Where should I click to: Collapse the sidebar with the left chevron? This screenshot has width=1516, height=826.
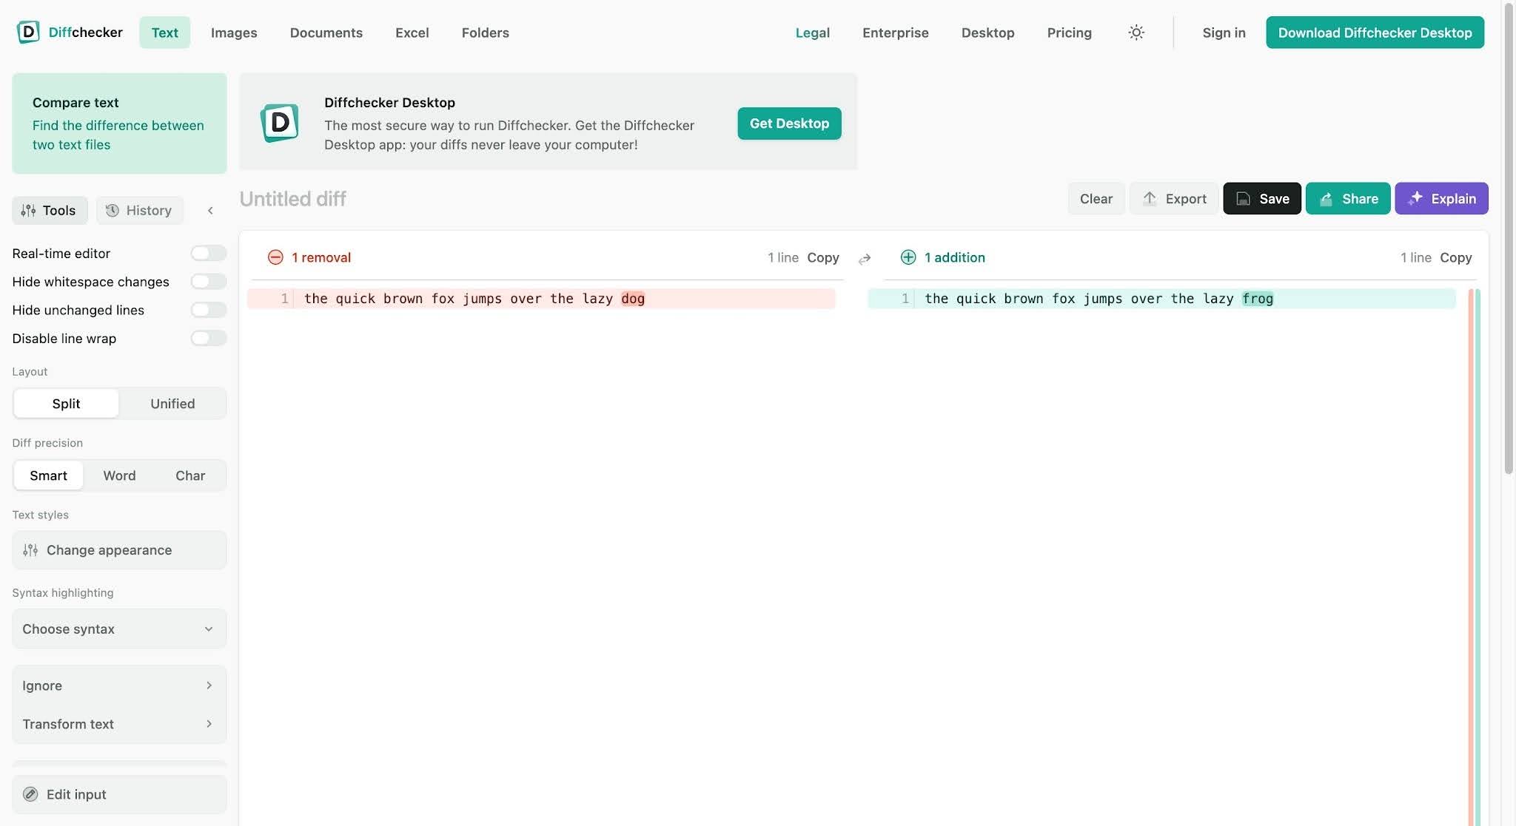(210, 211)
